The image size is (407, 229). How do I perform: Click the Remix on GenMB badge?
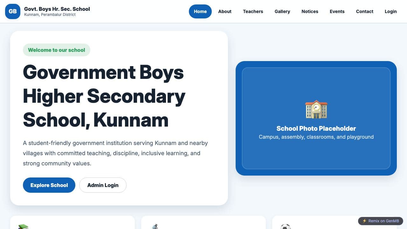pos(381,221)
